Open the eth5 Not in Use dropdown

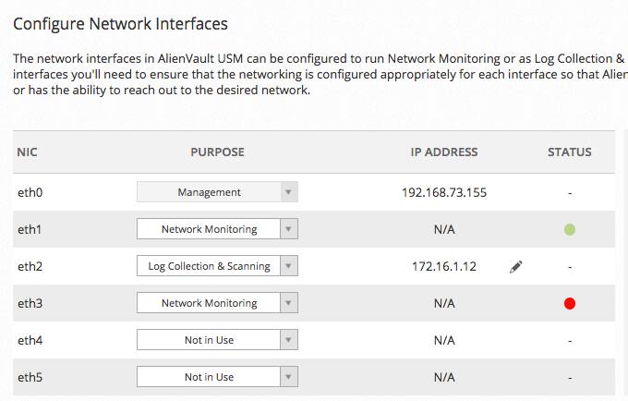point(217,377)
